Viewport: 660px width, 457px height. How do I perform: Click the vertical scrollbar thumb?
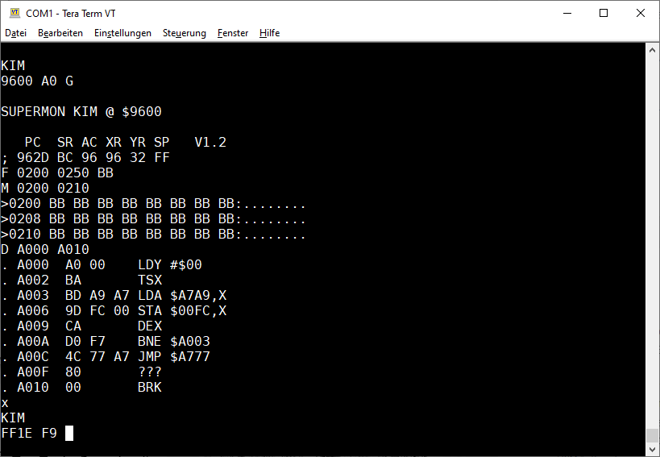[x=653, y=435]
